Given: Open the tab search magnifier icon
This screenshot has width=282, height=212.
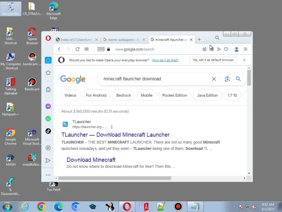Looking at the screenshot, I should pos(217,38).
